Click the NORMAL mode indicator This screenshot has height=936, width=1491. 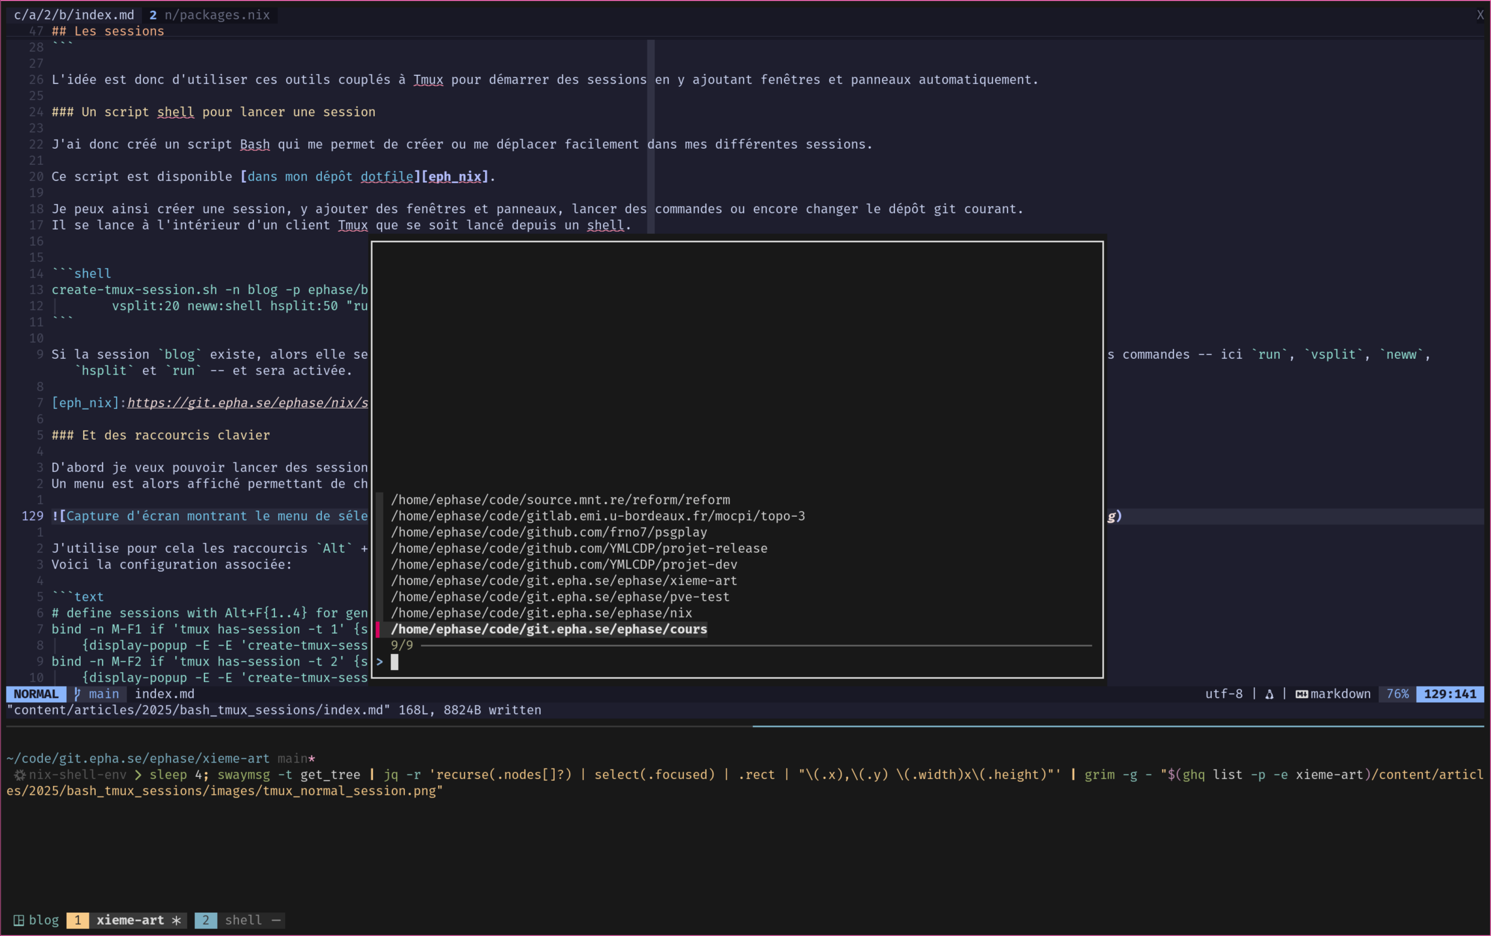click(x=36, y=694)
